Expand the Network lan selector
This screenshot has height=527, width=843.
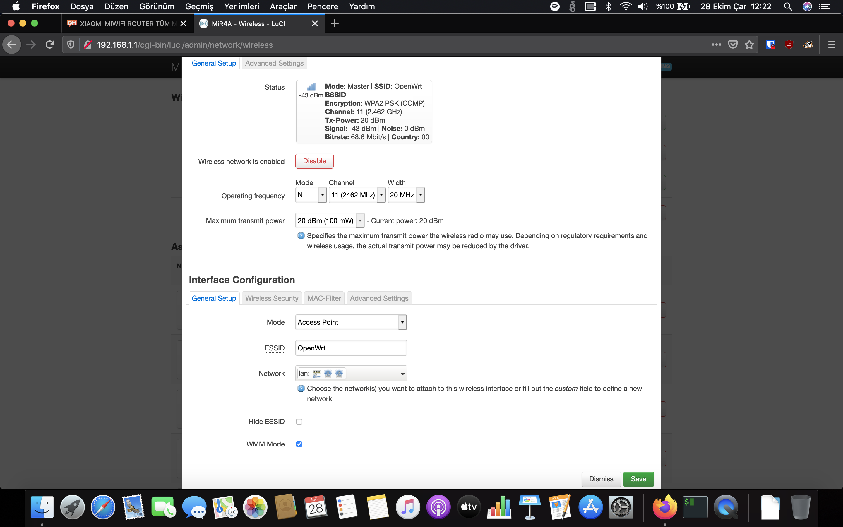[x=351, y=374]
